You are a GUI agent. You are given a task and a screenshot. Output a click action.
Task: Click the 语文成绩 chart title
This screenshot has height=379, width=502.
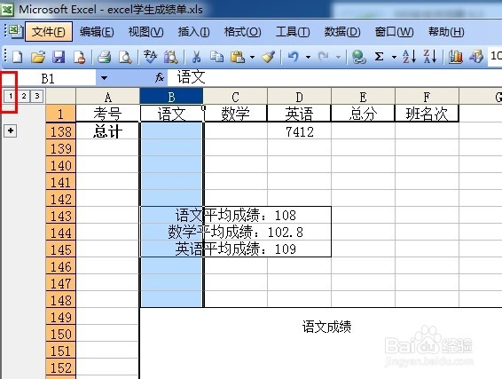(326, 328)
